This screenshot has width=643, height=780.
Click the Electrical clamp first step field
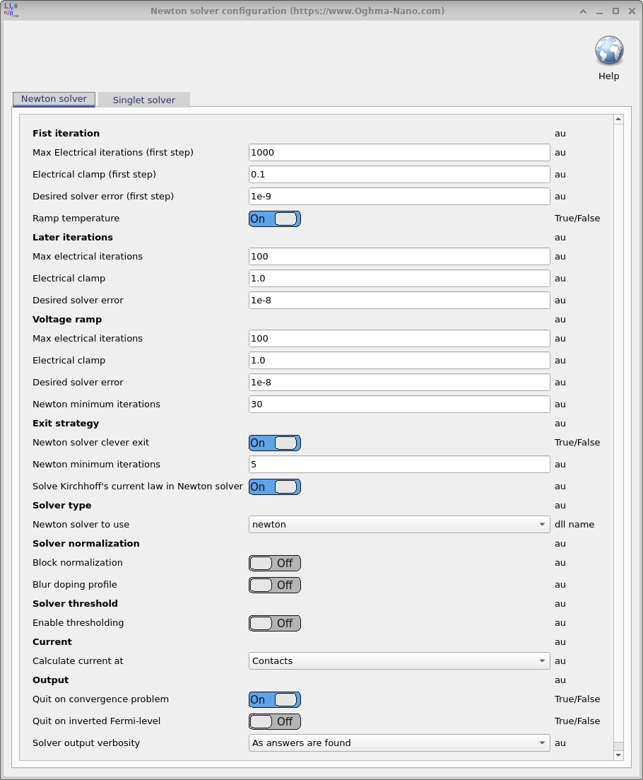point(399,174)
